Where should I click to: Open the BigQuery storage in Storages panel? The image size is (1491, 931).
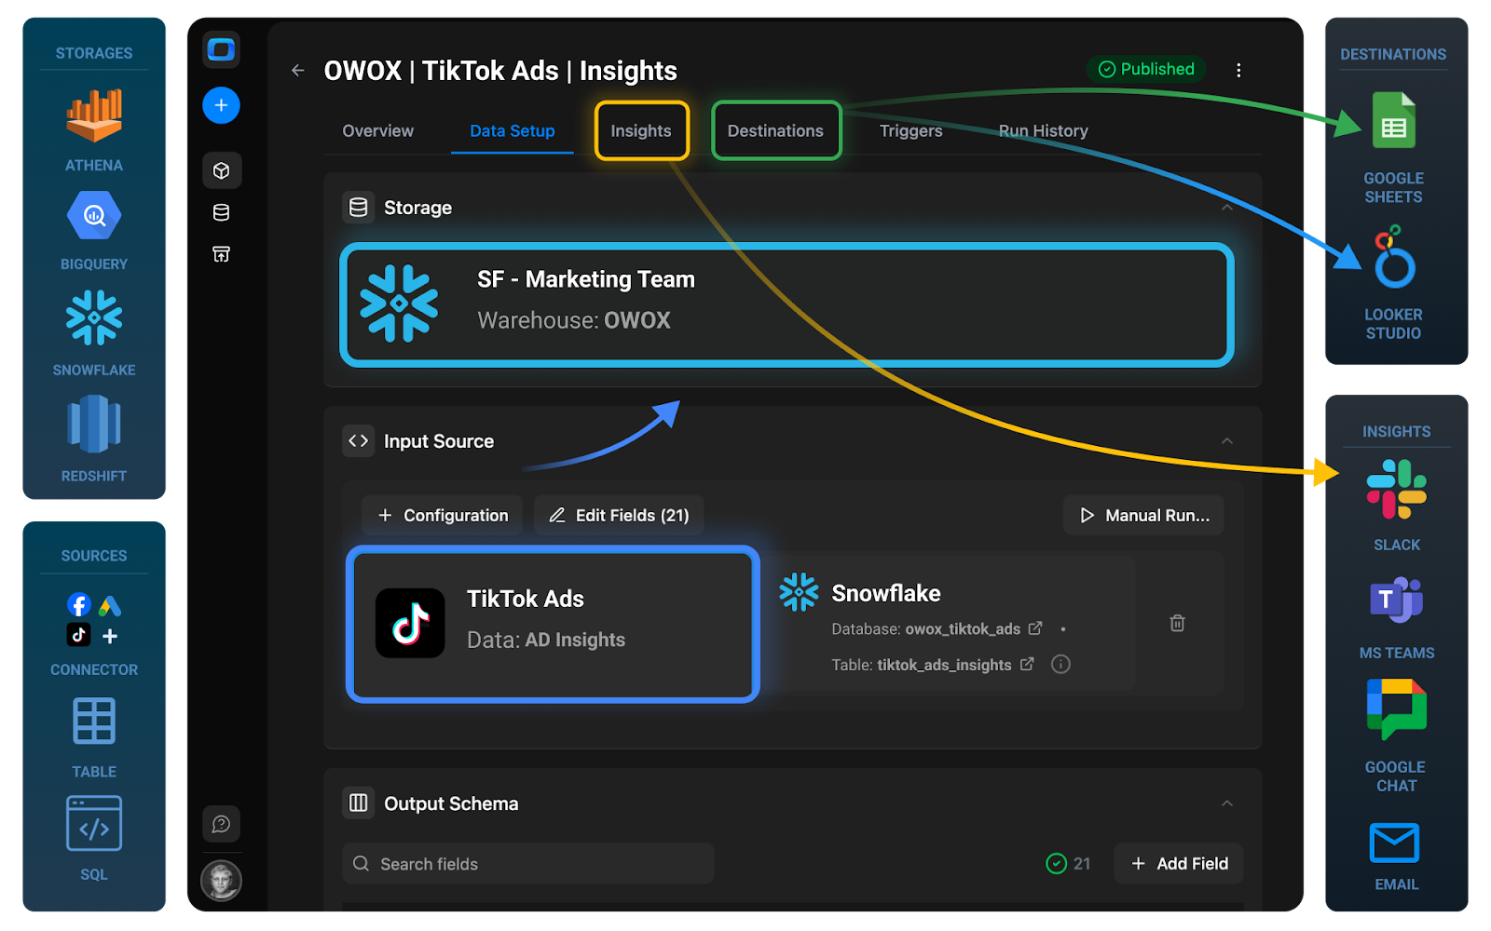pos(93,216)
